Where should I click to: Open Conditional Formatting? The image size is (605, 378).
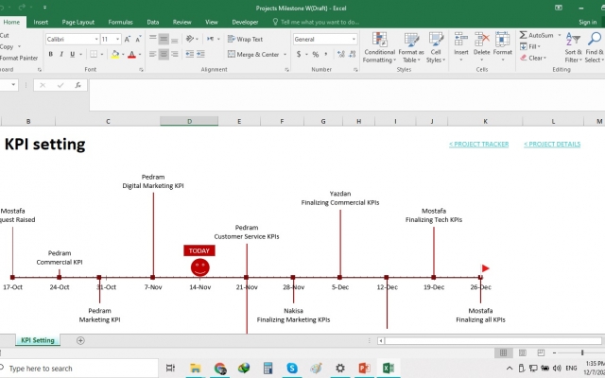pos(380,47)
